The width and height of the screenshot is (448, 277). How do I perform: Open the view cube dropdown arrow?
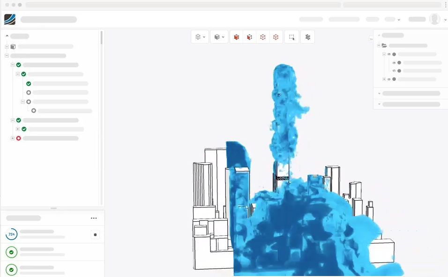[x=204, y=37]
